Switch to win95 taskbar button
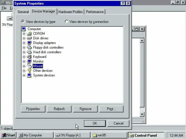This screenshot has width=186, height=139. tap(109, 135)
